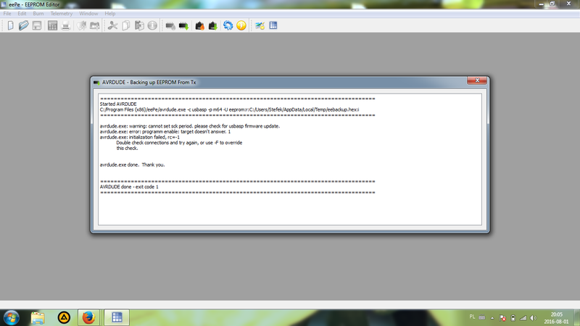
Task: Click the Action Center flag icon
Action: (502, 318)
